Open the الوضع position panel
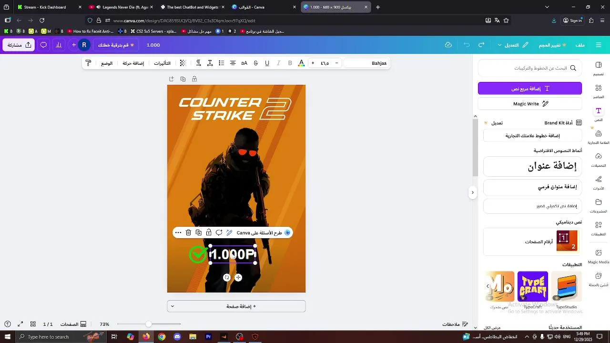The image size is (610, 343). pyautogui.click(x=107, y=63)
